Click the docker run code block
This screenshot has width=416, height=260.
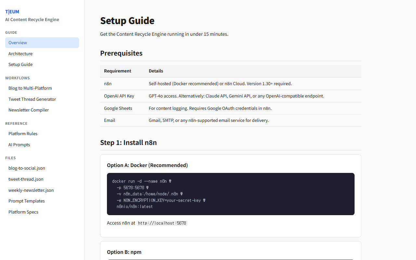230,194
